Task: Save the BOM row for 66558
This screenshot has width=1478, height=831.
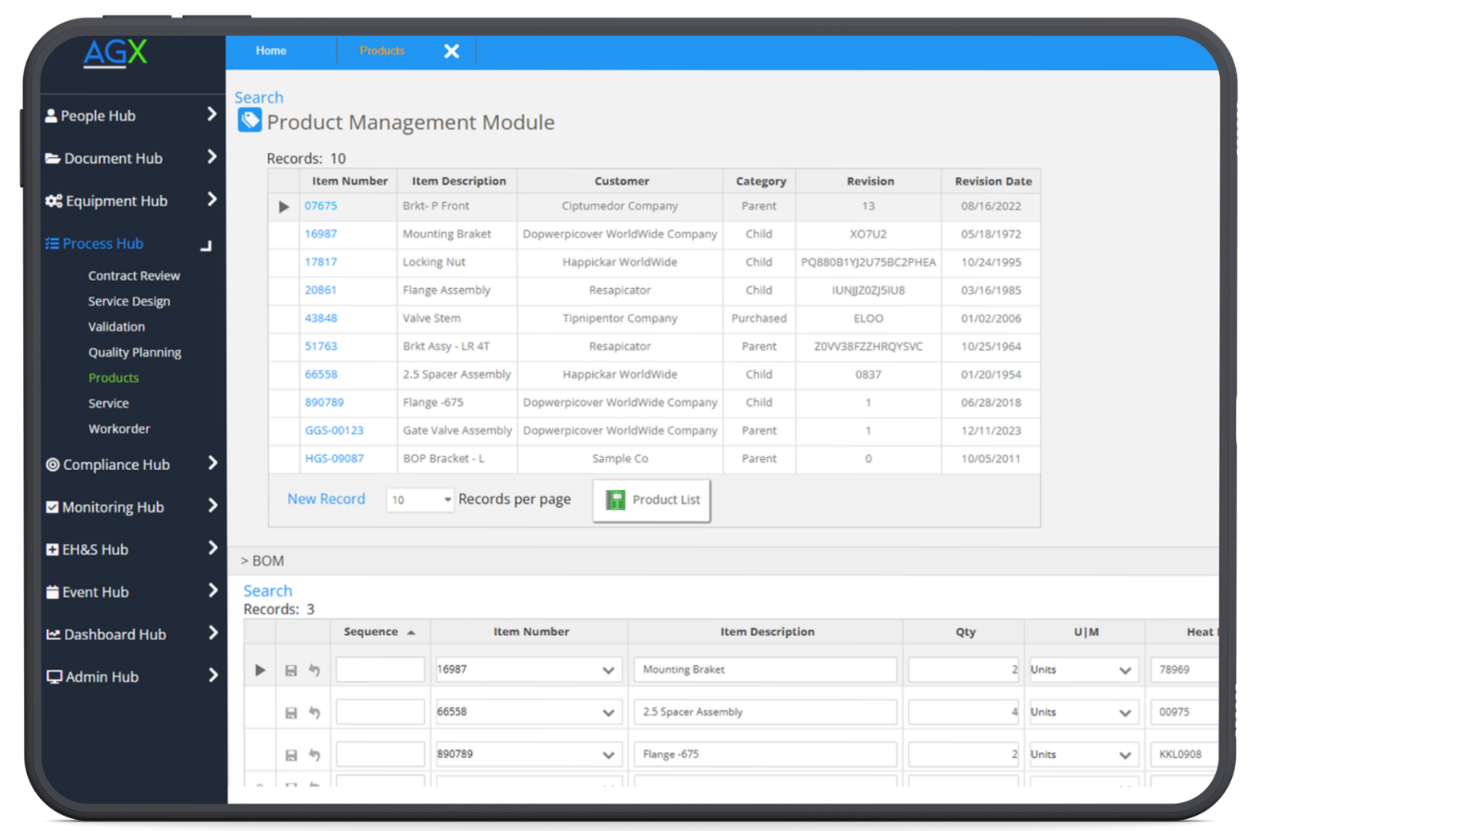Action: [x=291, y=713]
